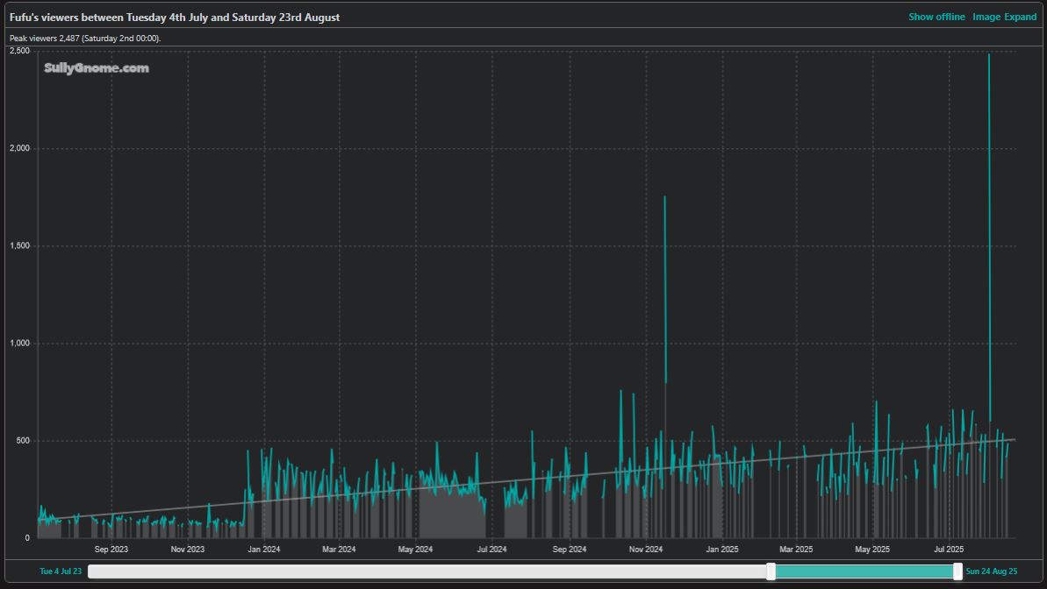
Task: Click the chart title about Fufu's viewers
Action: click(175, 17)
